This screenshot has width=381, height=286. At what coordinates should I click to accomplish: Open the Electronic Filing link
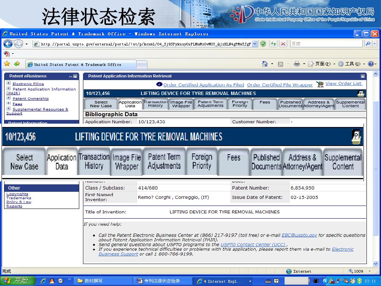[28, 84]
